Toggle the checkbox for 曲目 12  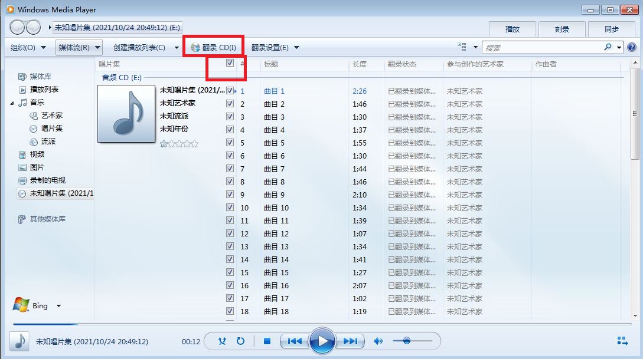[230, 233]
